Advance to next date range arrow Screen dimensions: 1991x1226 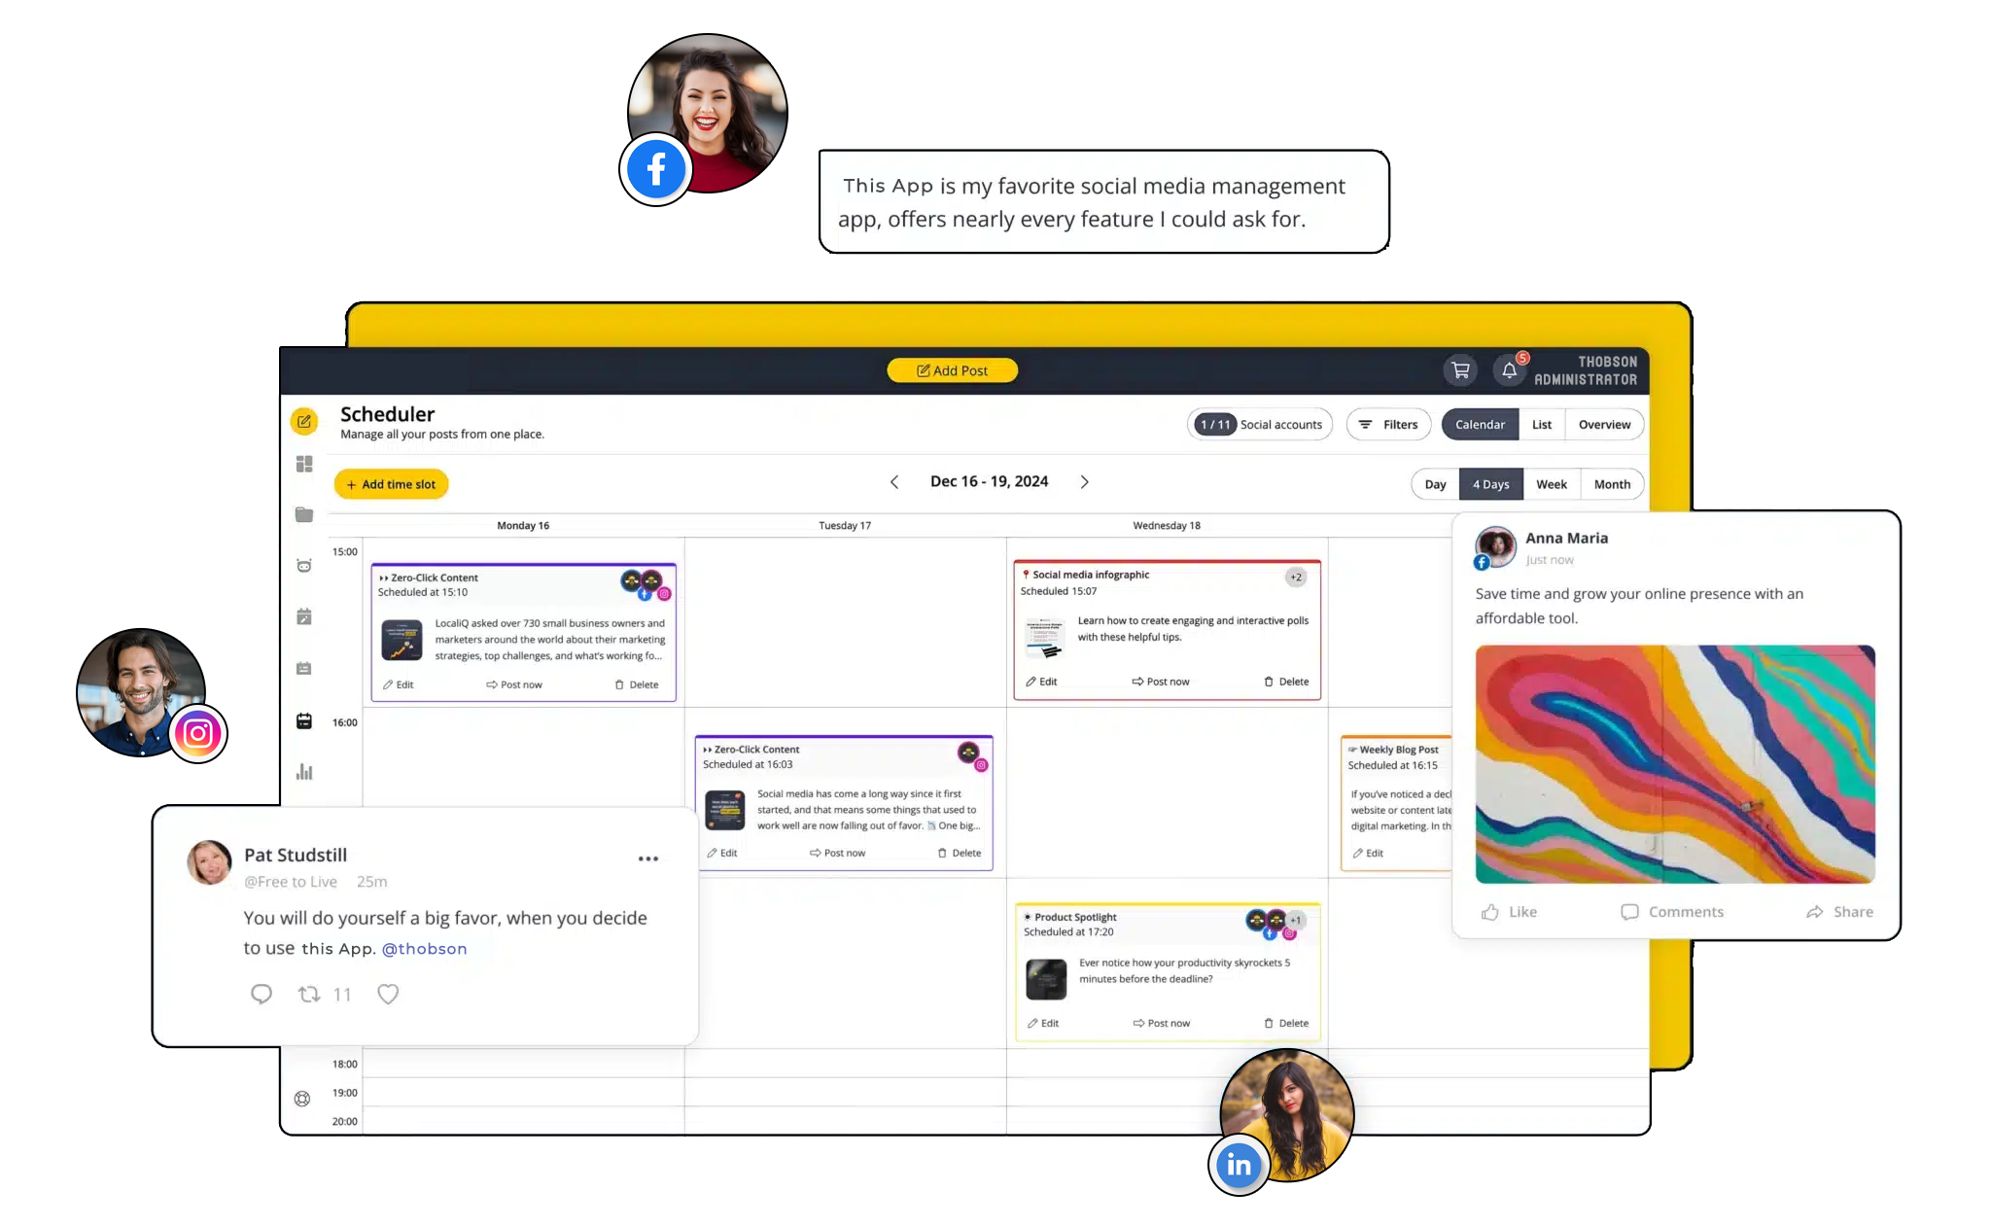(x=1085, y=482)
